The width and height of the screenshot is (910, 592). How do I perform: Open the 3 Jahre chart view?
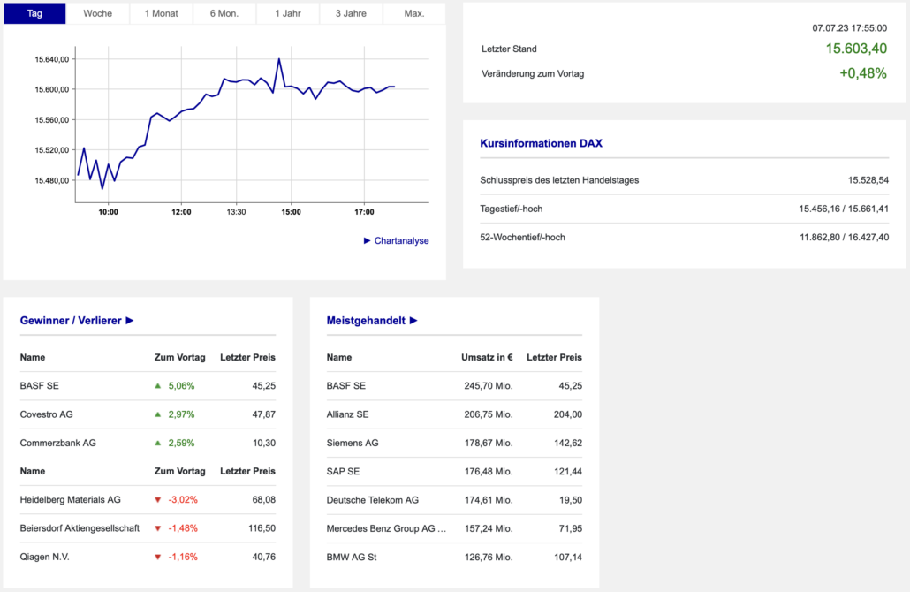pos(352,13)
